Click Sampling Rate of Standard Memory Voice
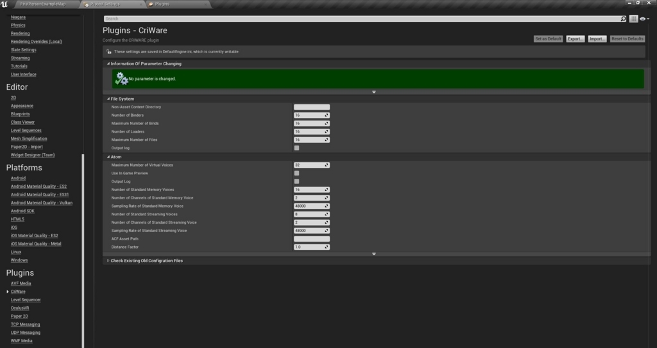 312,206
